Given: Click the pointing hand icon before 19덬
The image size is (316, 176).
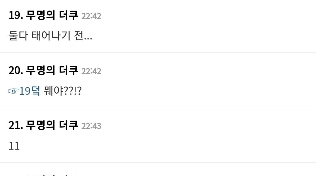Looking at the screenshot, I should point(13,91).
